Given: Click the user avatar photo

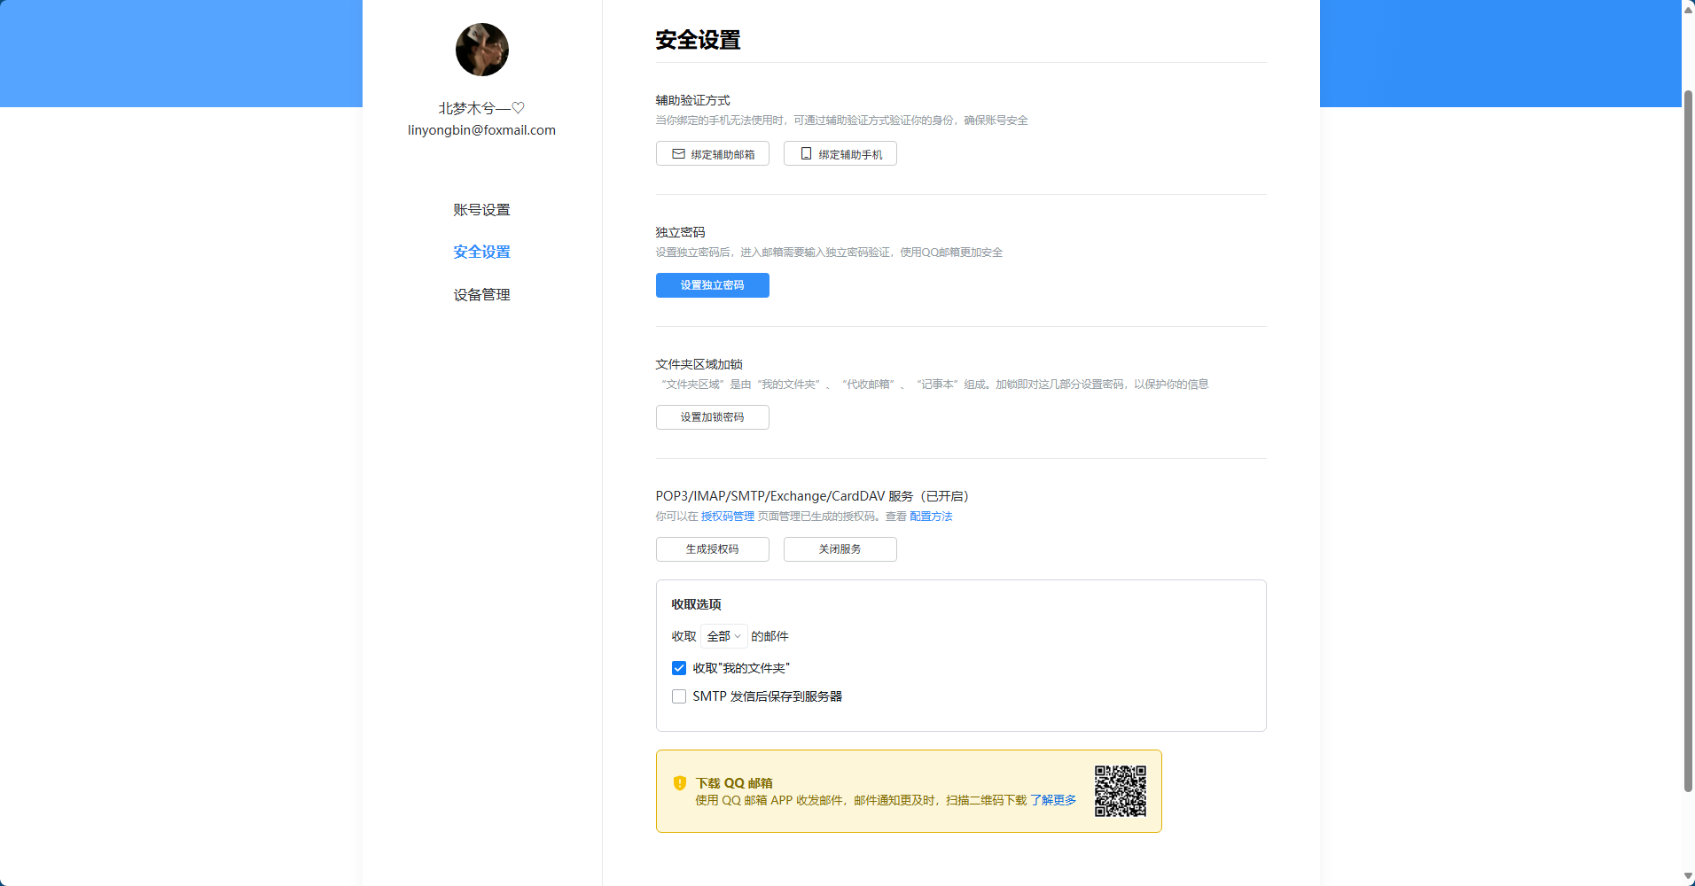Looking at the screenshot, I should point(481,50).
